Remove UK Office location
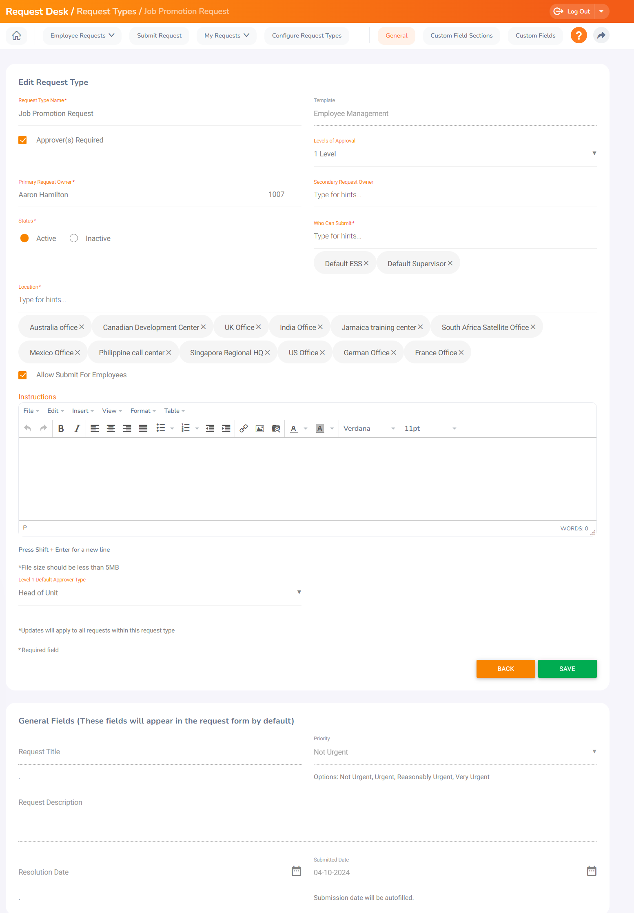Screen dimensions: 634x913 259,327
